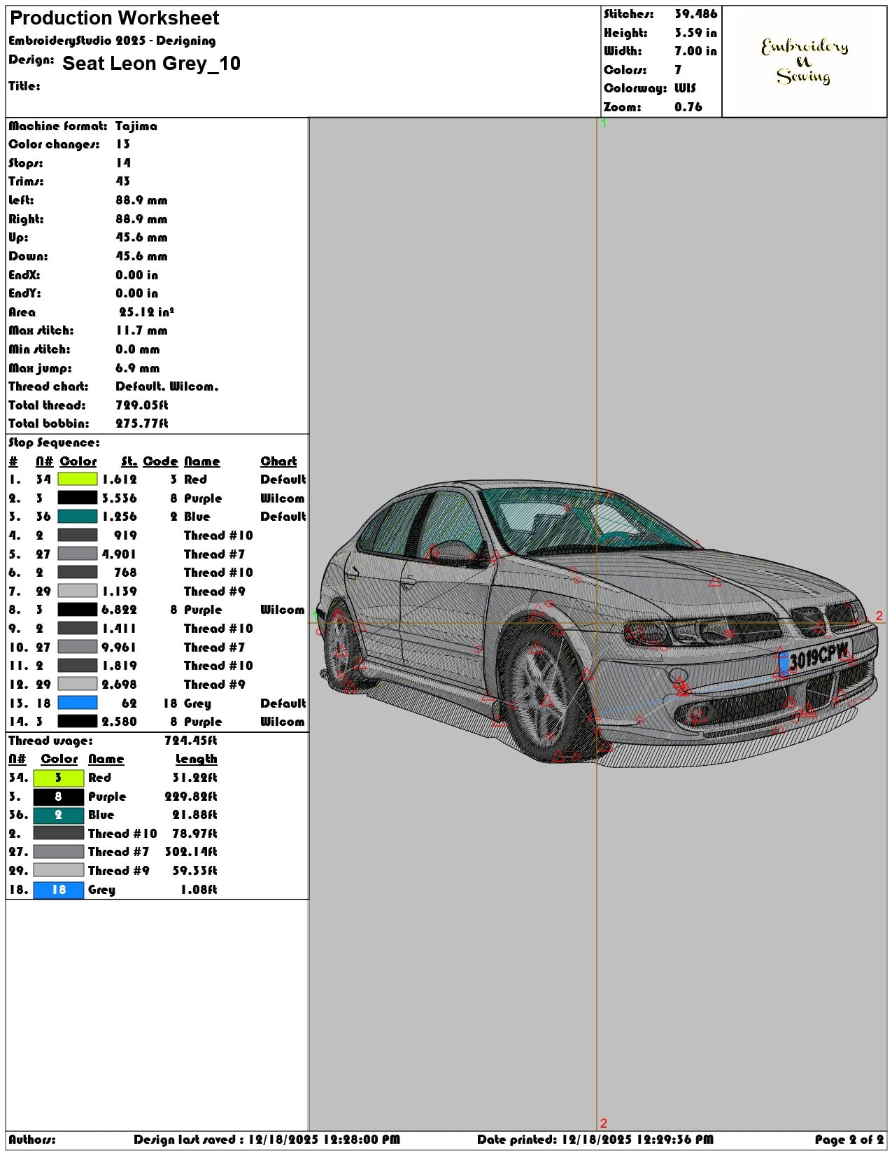The width and height of the screenshot is (892, 1155).
Task: Click the Width value '7.00 in'
Action: click(695, 51)
